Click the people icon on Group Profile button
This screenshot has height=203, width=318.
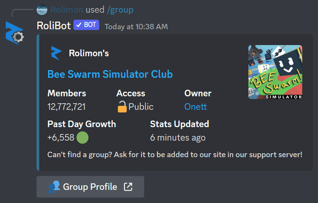(54, 187)
